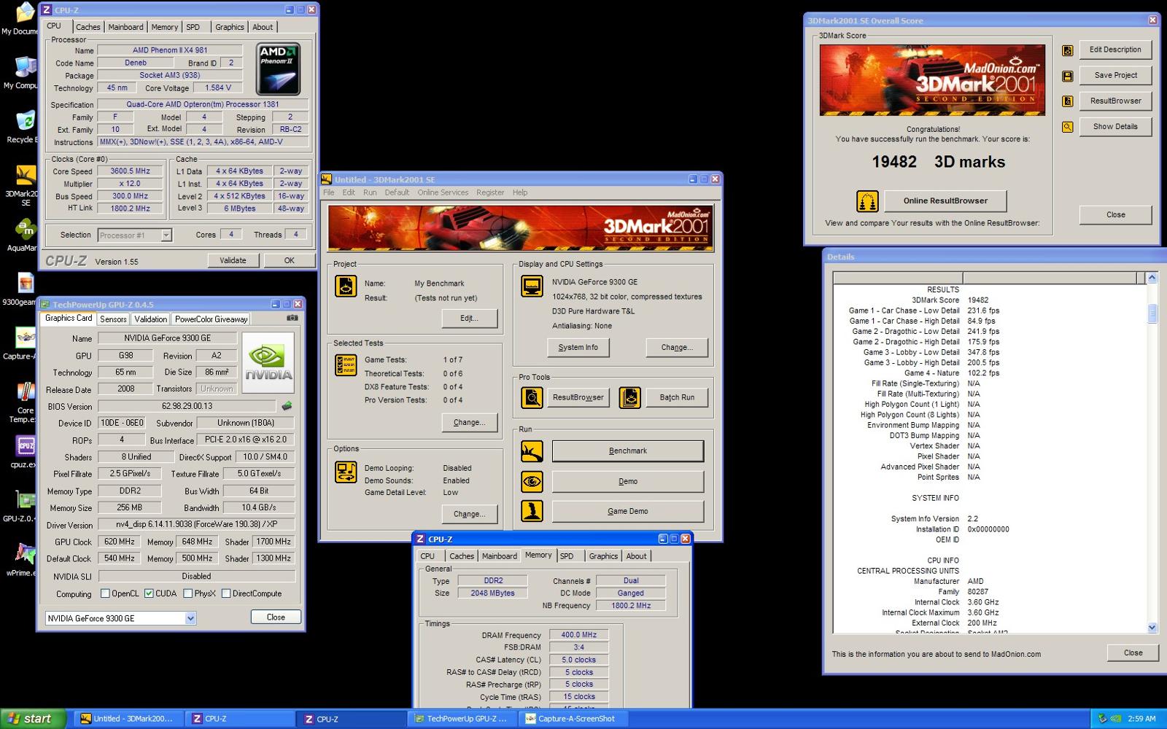The width and height of the screenshot is (1167, 729).
Task: Click the BIOS save chip icon in GPU-Z
Action: click(x=287, y=406)
